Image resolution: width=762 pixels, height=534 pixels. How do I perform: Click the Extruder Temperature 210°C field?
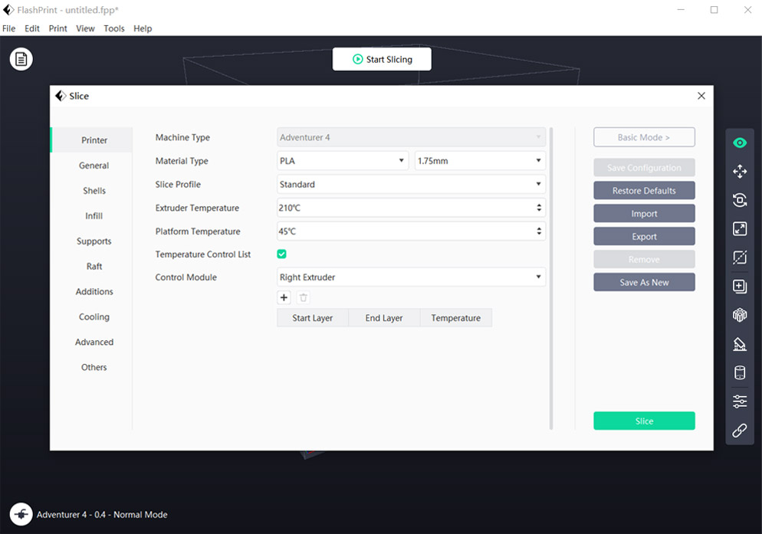[x=411, y=208]
